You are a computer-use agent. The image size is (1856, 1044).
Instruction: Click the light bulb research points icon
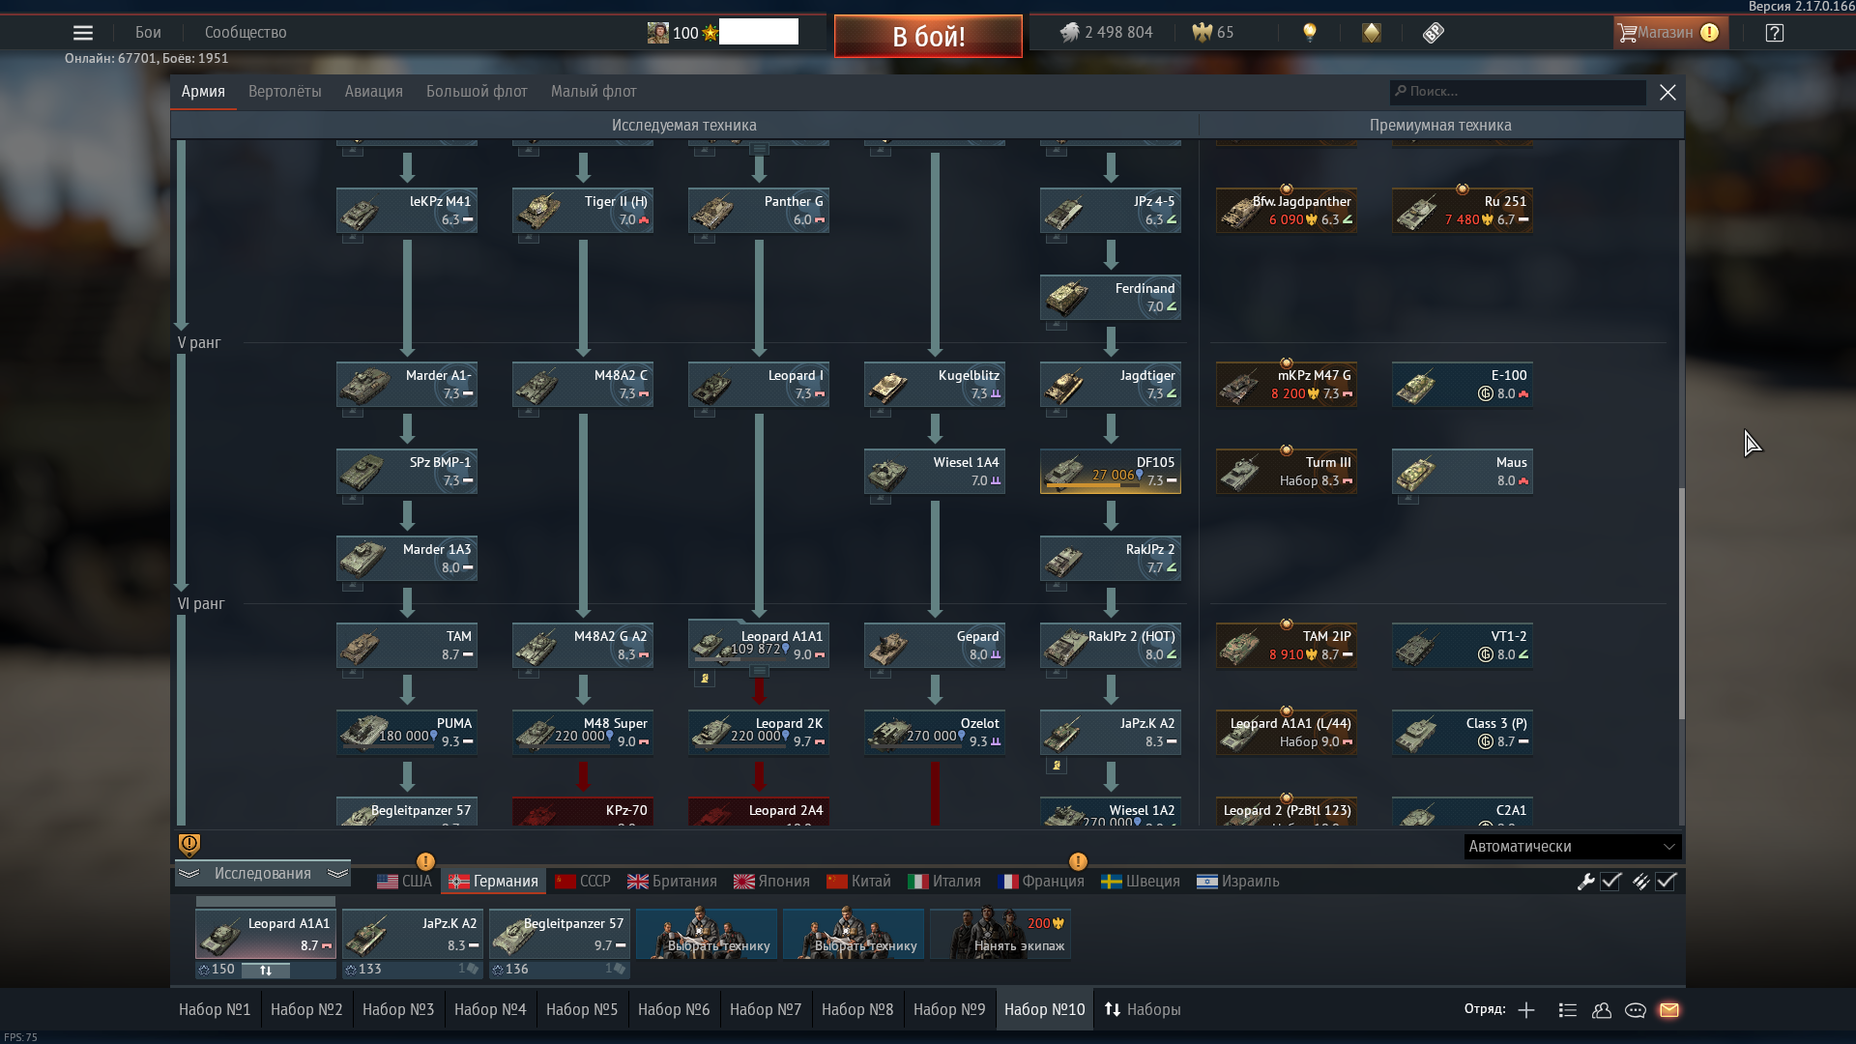coord(1310,33)
